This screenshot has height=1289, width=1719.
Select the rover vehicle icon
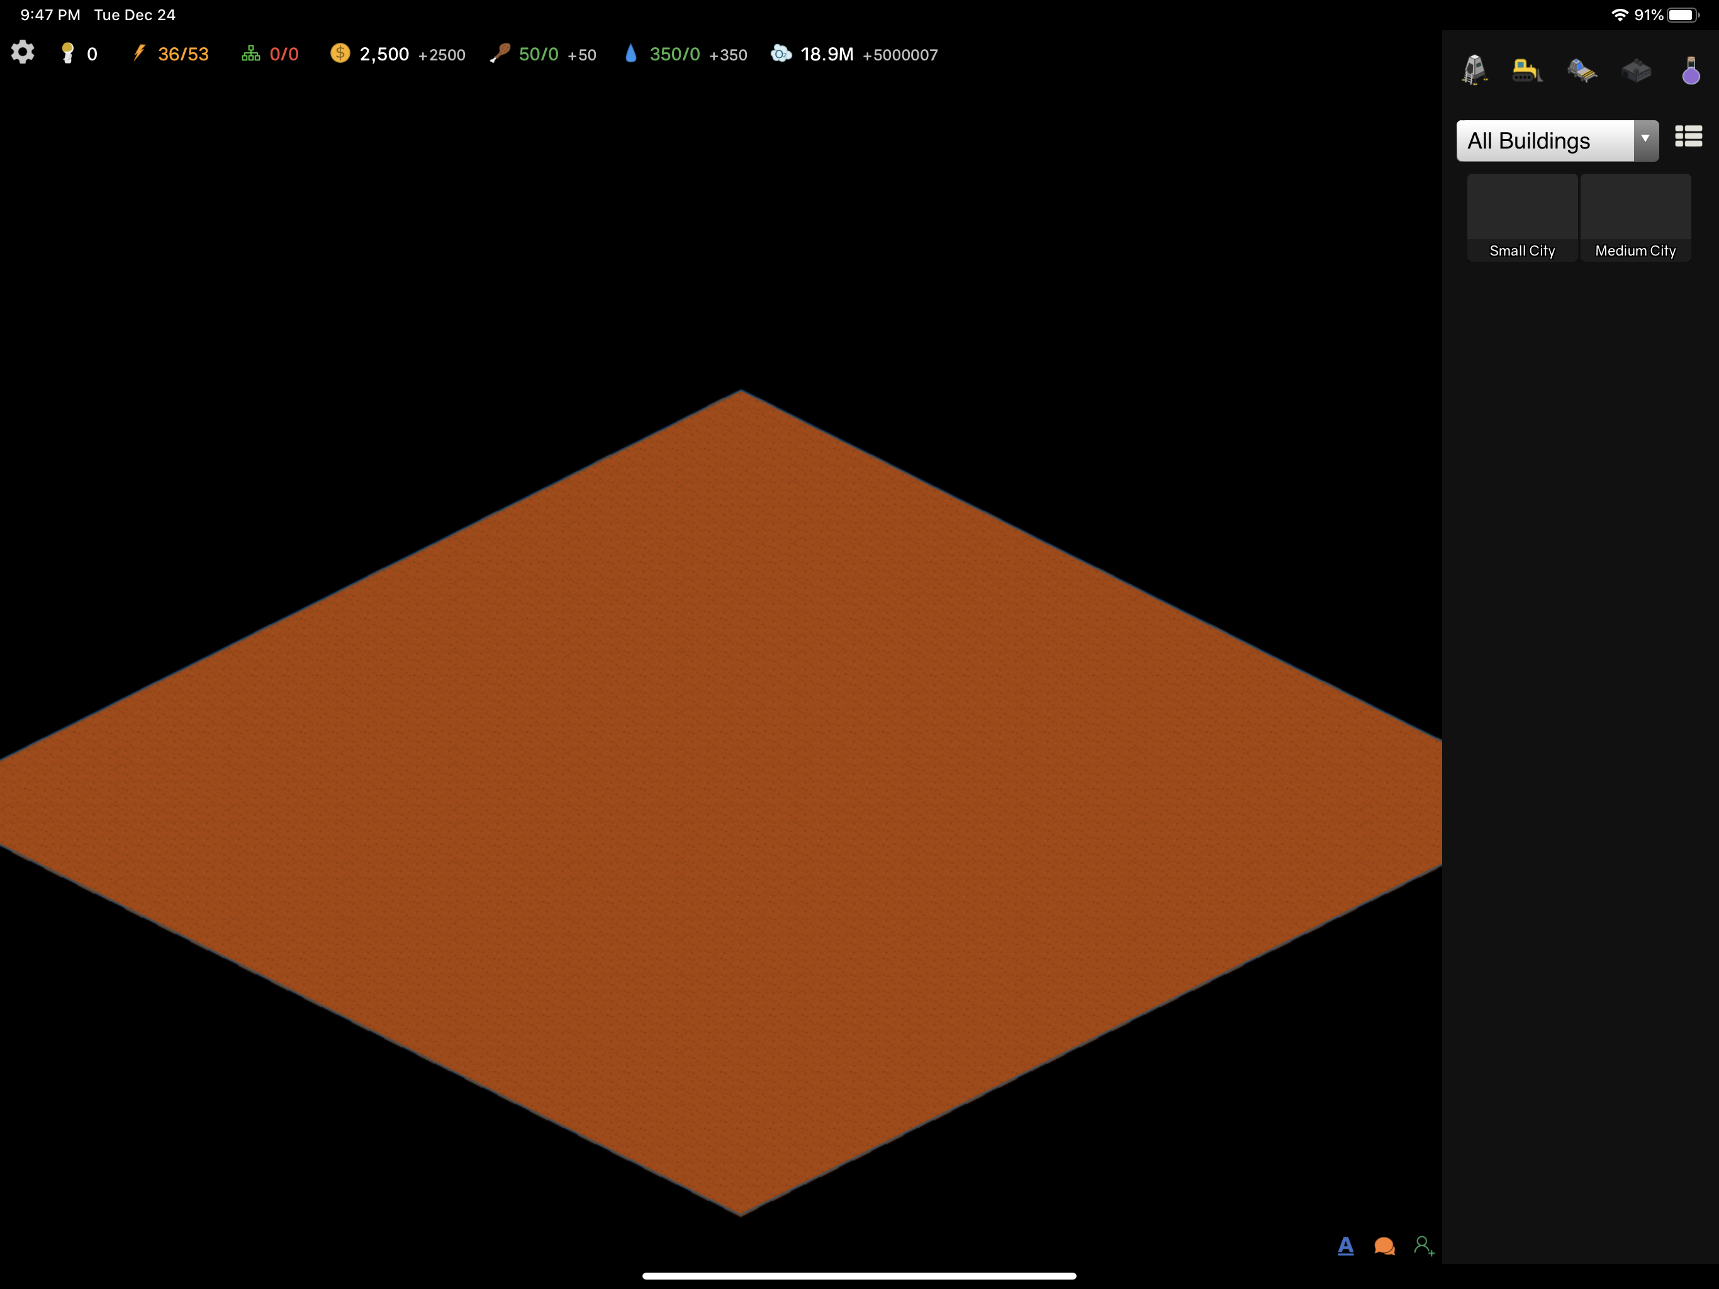tap(1581, 70)
